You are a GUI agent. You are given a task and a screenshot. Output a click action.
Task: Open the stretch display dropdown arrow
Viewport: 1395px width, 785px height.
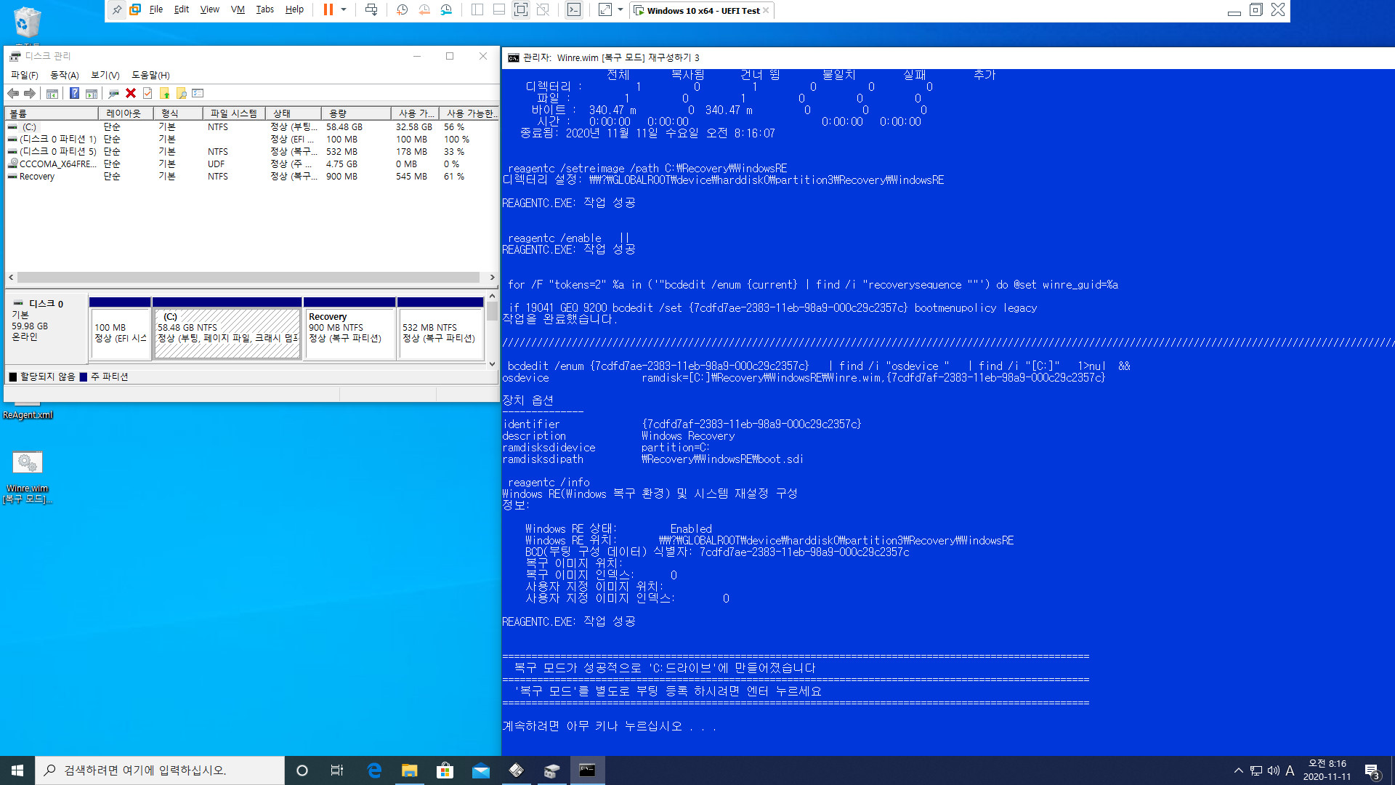620,9
